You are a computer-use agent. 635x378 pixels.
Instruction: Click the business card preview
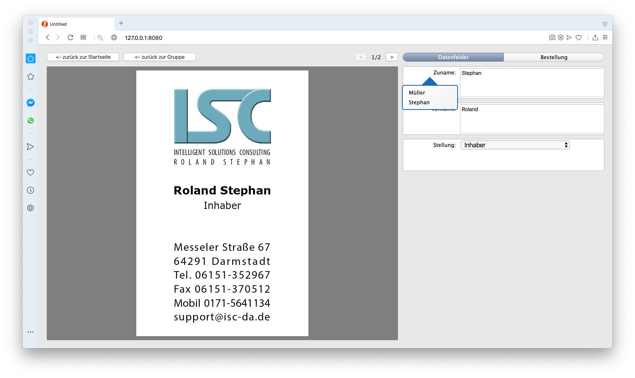coord(222,203)
